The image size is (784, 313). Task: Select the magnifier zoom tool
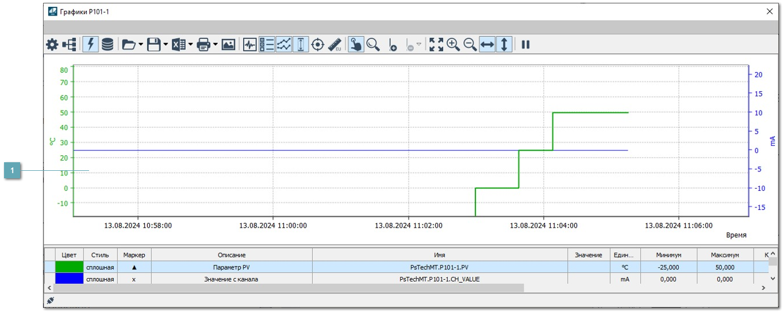(374, 45)
